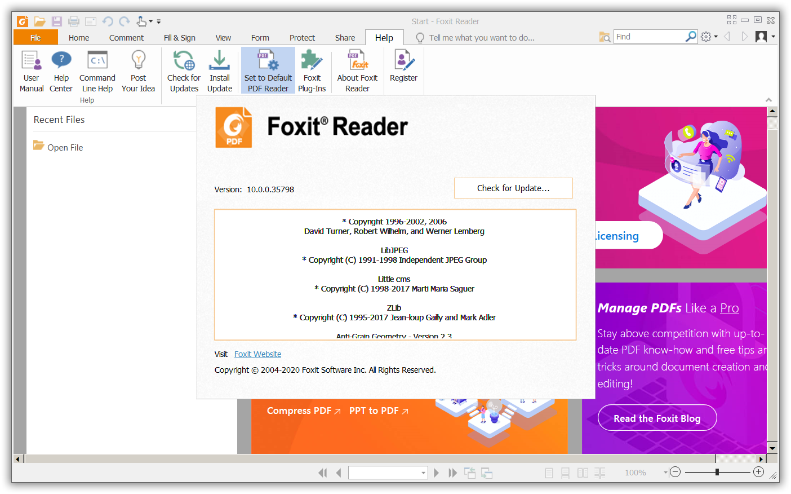The width and height of the screenshot is (791, 494).
Task: Collapse the ribbon with chevron arrow
Action: [x=768, y=100]
